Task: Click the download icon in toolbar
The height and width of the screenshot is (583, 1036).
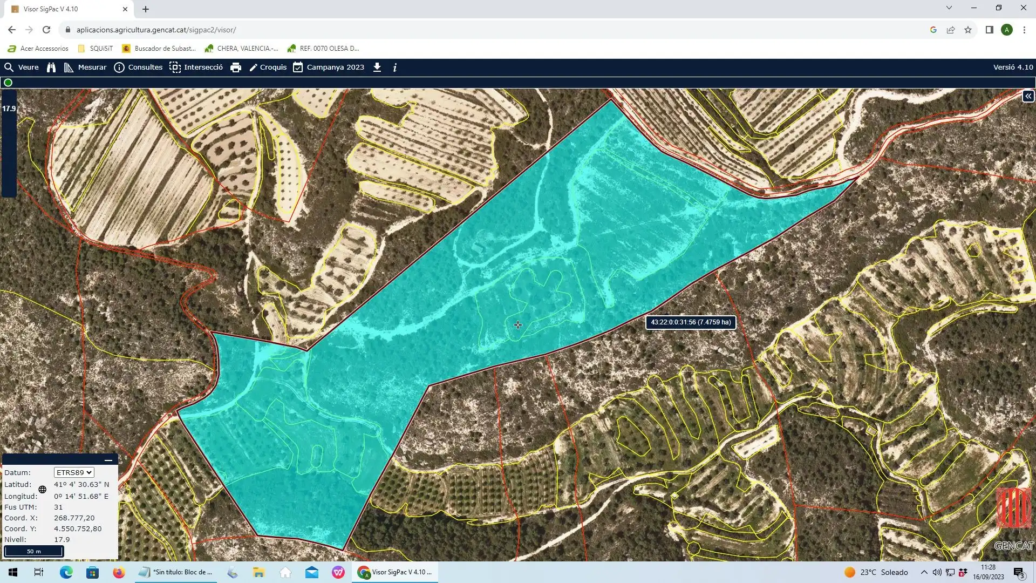Action: click(377, 67)
